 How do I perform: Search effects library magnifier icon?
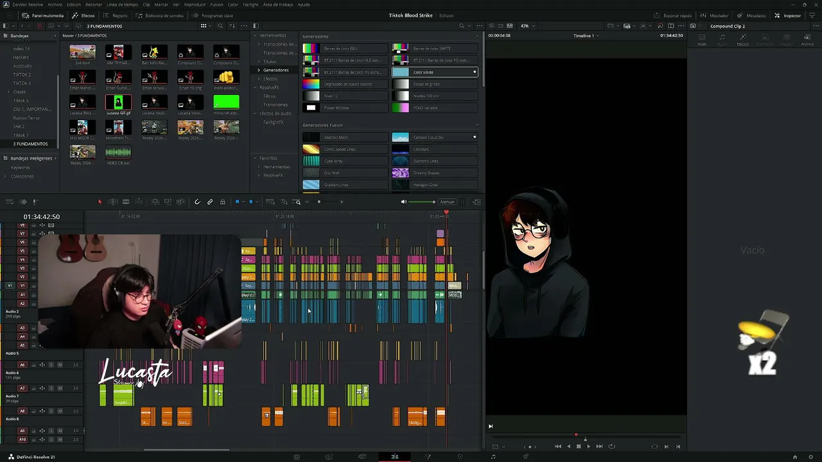click(461, 26)
